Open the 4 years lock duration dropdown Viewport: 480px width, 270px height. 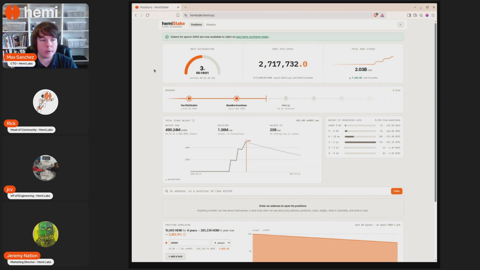click(221, 243)
